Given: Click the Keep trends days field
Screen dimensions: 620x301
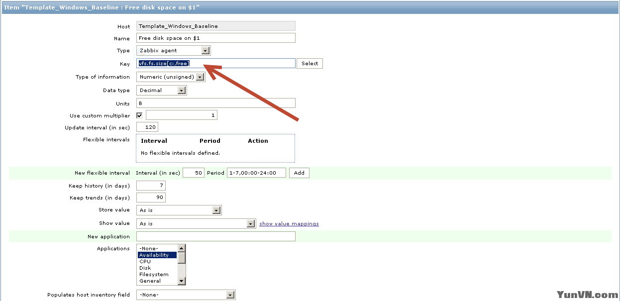Looking at the screenshot, I should (x=151, y=198).
